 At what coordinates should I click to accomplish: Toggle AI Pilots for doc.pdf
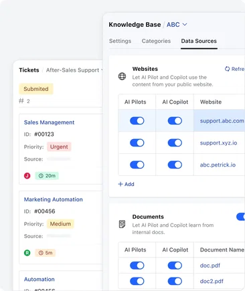pyautogui.click(x=137, y=266)
